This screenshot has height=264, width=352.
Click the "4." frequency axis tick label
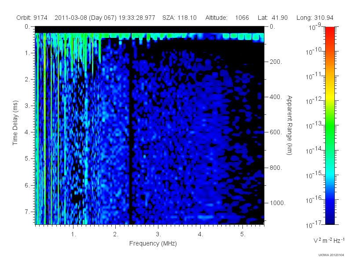[200, 235]
